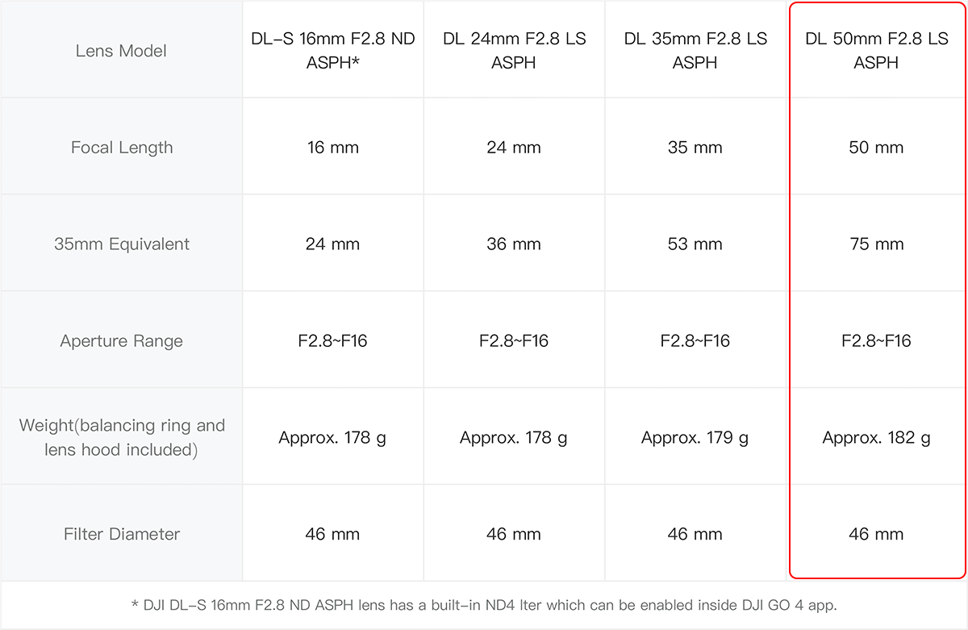Click the Lens Model row header
The height and width of the screenshot is (630, 968).
(121, 51)
